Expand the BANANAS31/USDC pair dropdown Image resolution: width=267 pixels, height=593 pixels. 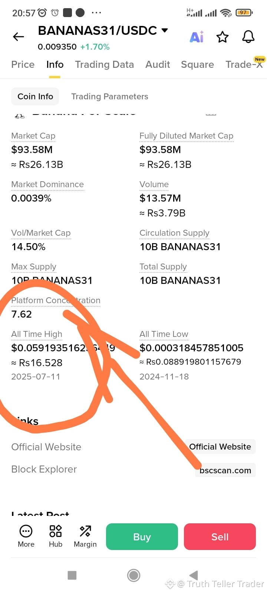point(165,30)
